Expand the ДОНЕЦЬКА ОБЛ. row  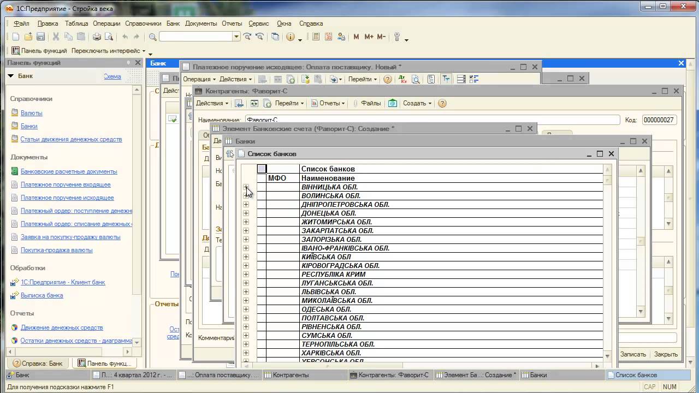click(246, 213)
